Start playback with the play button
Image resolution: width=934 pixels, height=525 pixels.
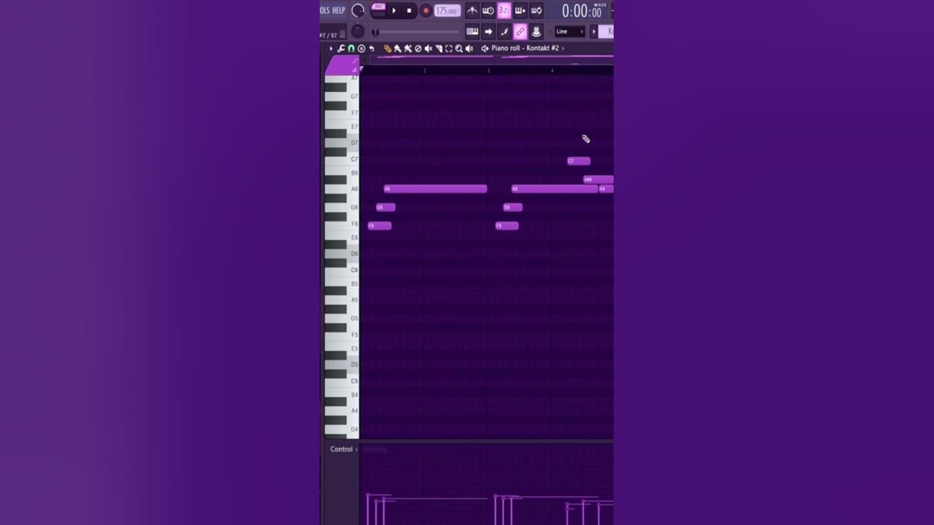point(394,10)
